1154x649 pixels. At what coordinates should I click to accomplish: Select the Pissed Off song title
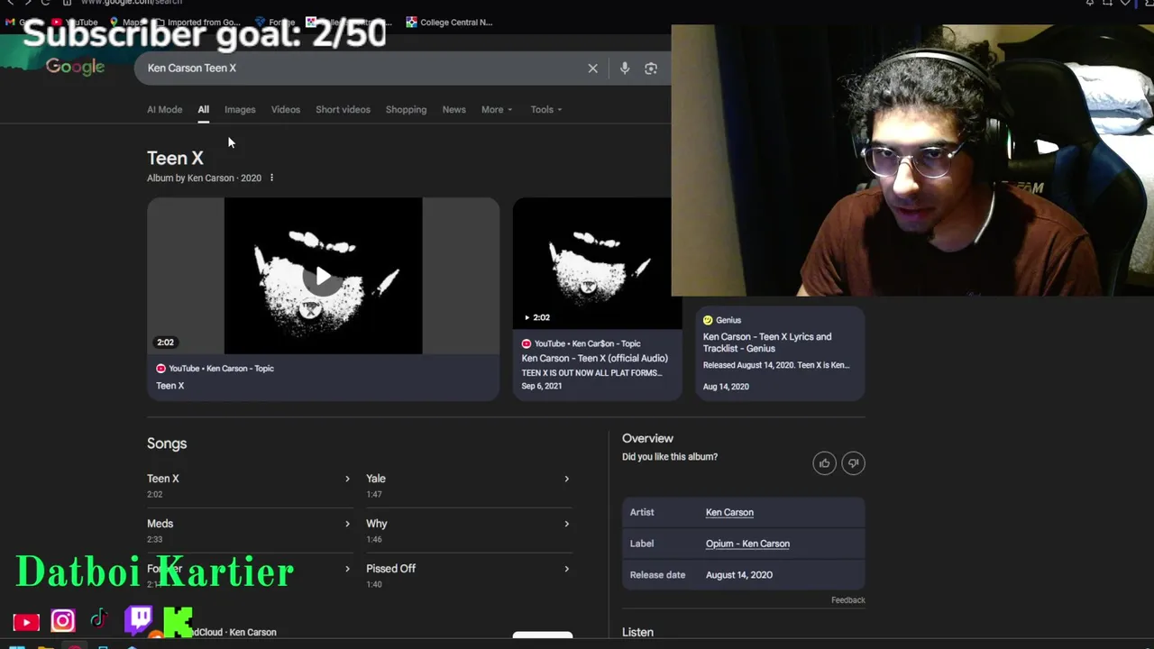[390, 569]
